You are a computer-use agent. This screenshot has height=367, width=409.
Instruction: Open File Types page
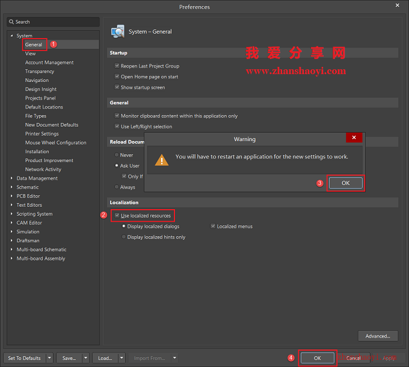(35, 116)
